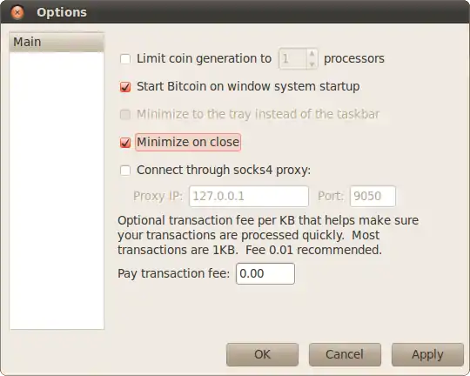Enable Connect through socks4 proxy
470x376 pixels.
[125, 171]
